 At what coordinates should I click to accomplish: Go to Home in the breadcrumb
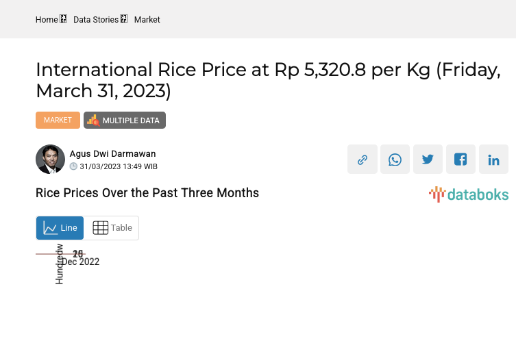(47, 20)
